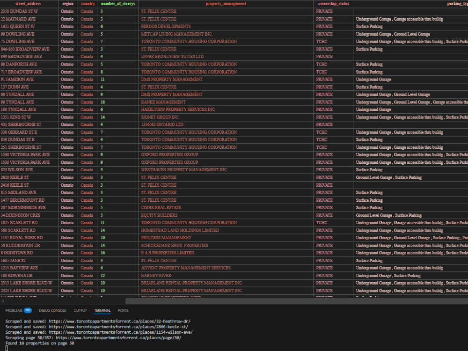
Task: Select the cell '80 DANFORTH AVE'
Action: tap(29, 64)
